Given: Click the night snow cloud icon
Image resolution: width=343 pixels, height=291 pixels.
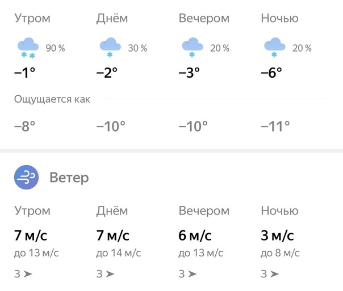Looking at the screenshot, I should (x=275, y=47).
